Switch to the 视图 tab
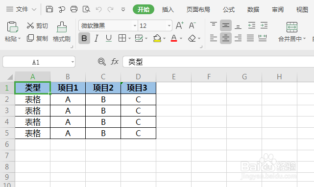The width and height of the screenshot is (314, 187). 302,9
